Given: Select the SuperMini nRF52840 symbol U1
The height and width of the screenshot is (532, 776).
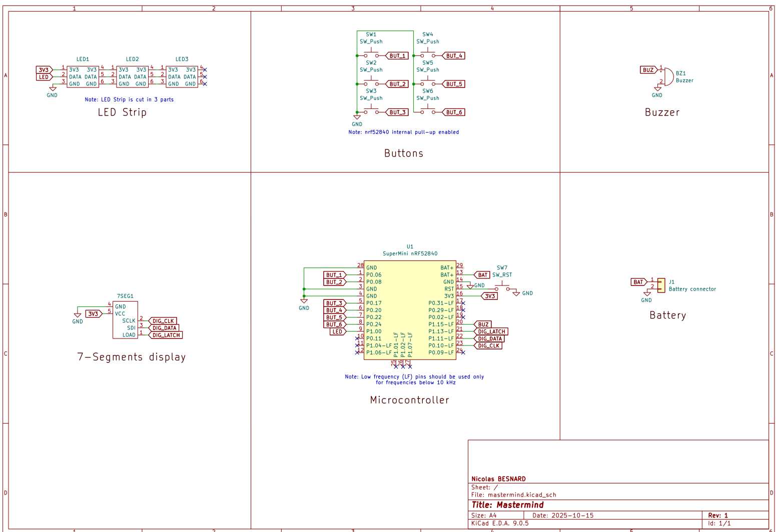Looking at the screenshot, I should 409,310.
